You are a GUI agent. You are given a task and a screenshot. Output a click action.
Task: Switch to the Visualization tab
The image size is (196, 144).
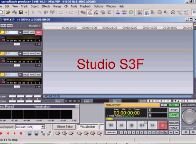pyautogui.click(x=87, y=127)
